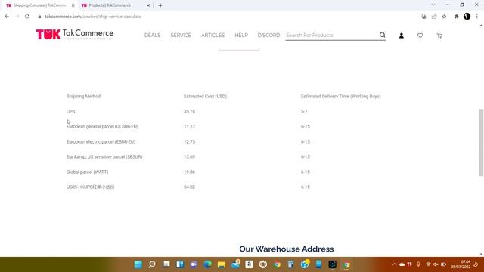The width and height of the screenshot is (484, 272).
Task: Bookmark this page with the star icon
Action: tap(444, 17)
